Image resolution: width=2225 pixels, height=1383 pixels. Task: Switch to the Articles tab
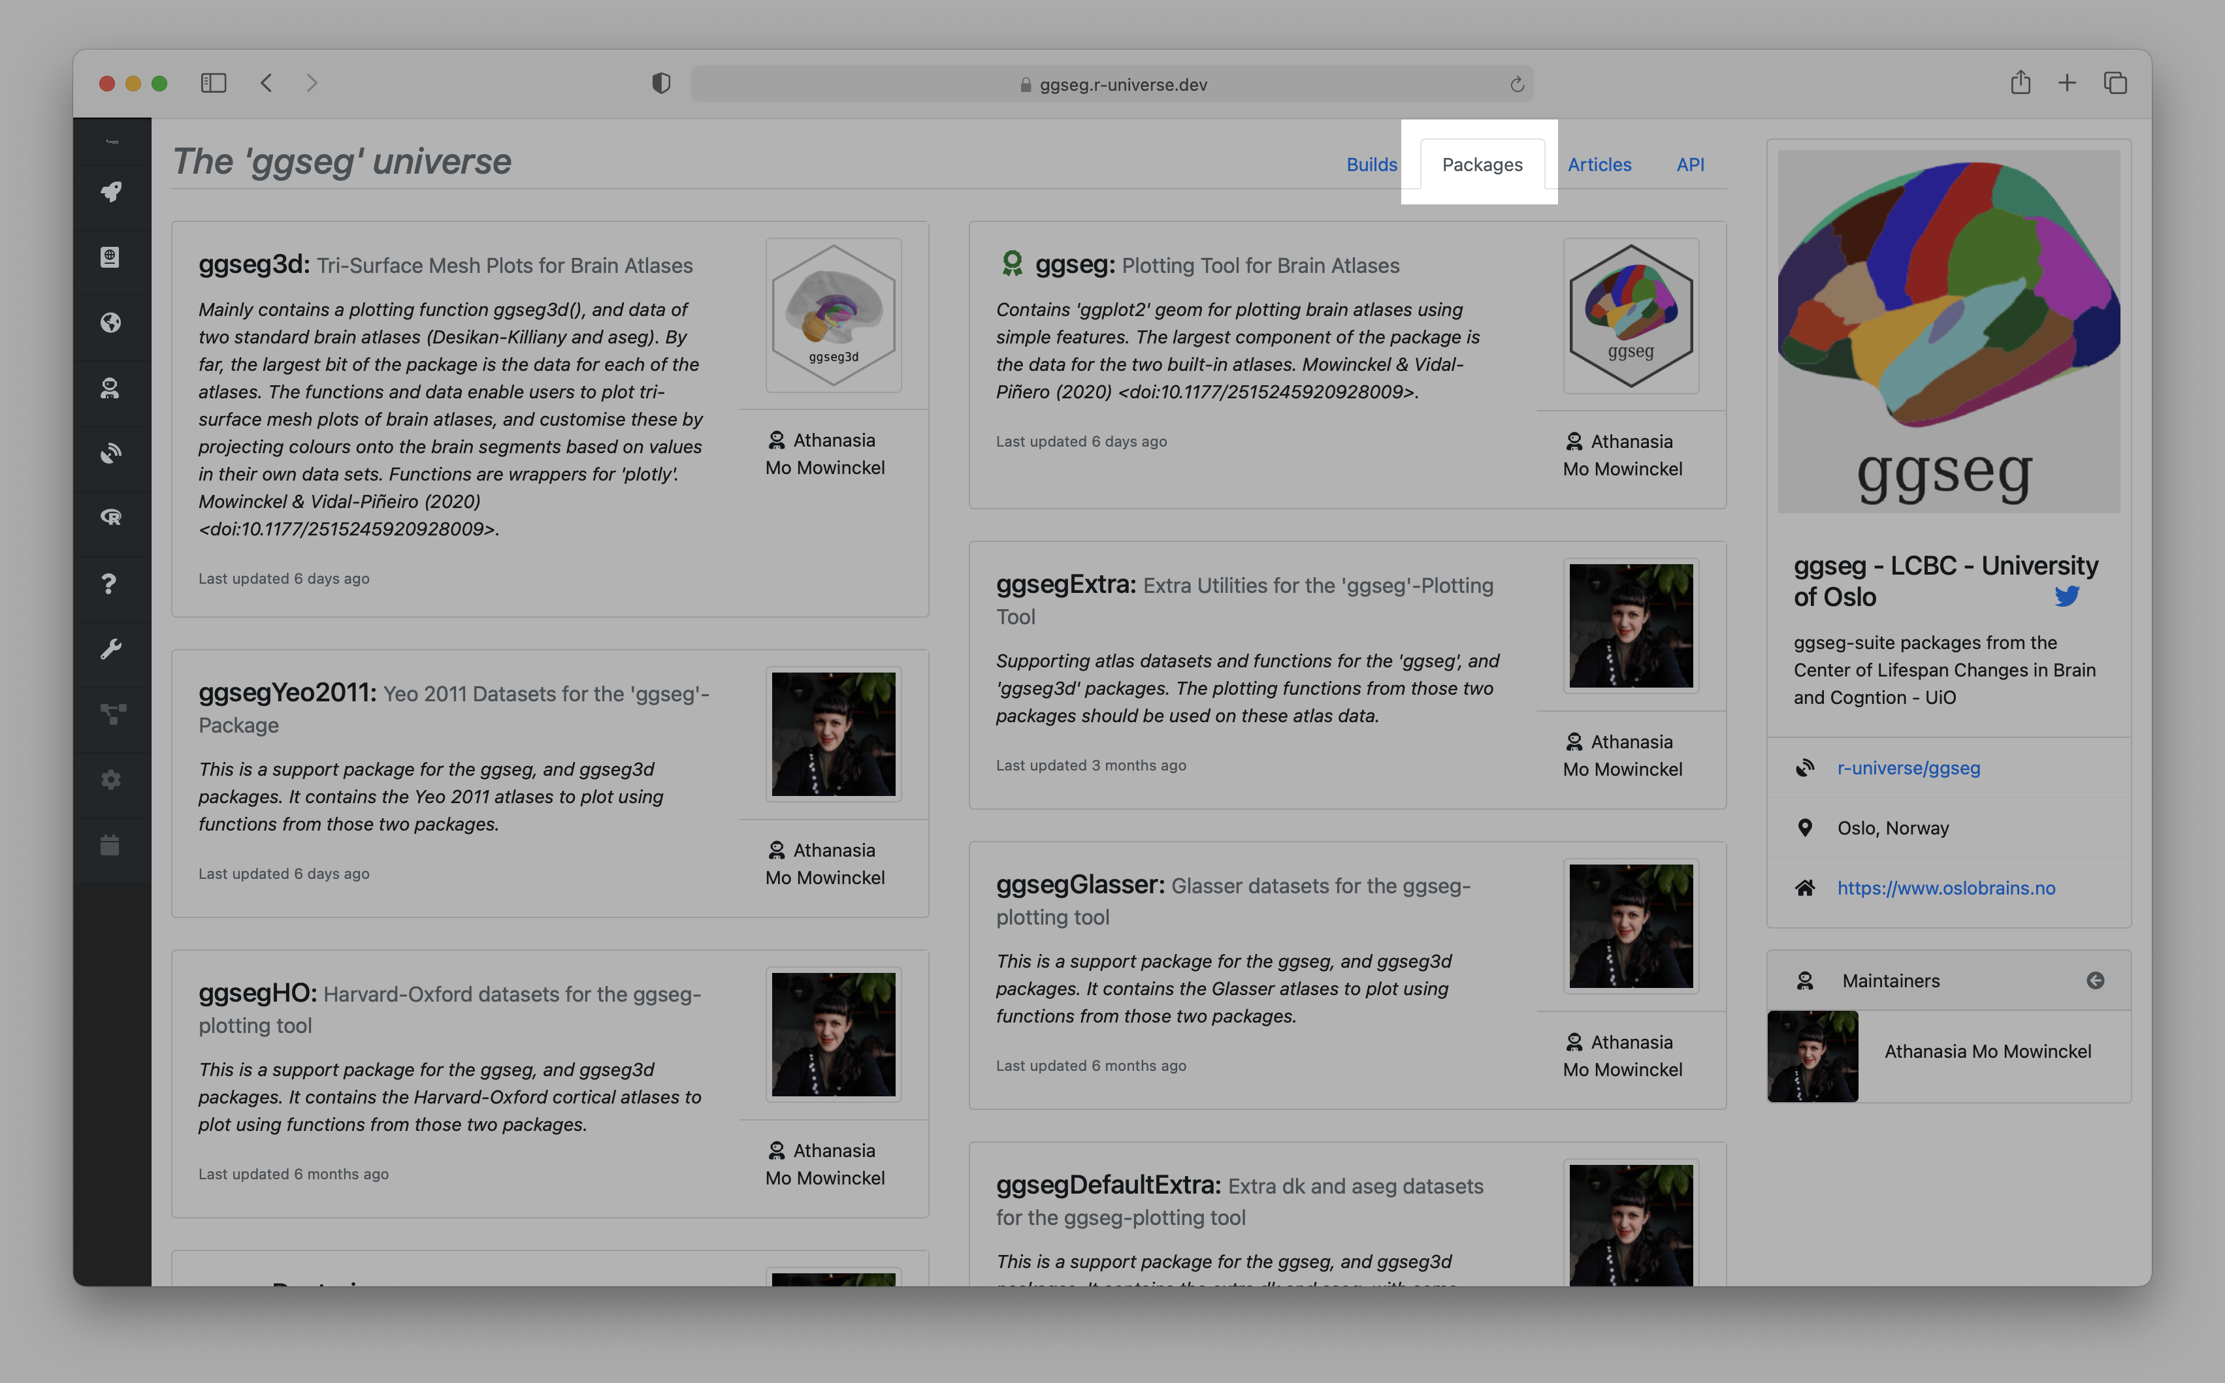[x=1599, y=165]
